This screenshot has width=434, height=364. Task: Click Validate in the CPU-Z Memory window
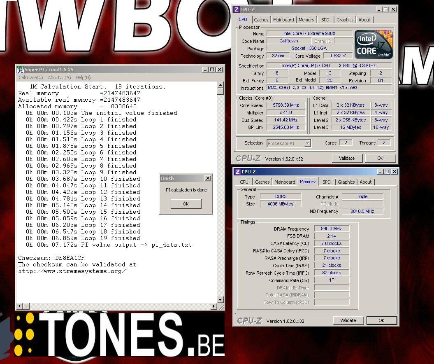coord(348,320)
